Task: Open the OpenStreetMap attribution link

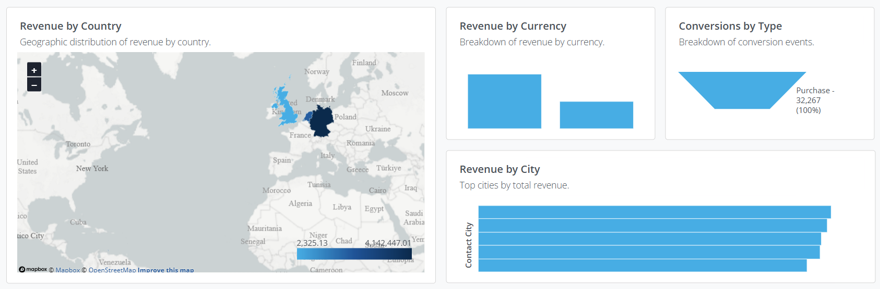Action: click(x=112, y=270)
